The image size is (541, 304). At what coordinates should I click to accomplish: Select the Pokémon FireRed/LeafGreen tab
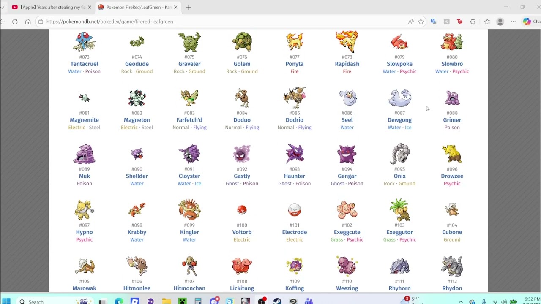pyautogui.click(x=138, y=7)
